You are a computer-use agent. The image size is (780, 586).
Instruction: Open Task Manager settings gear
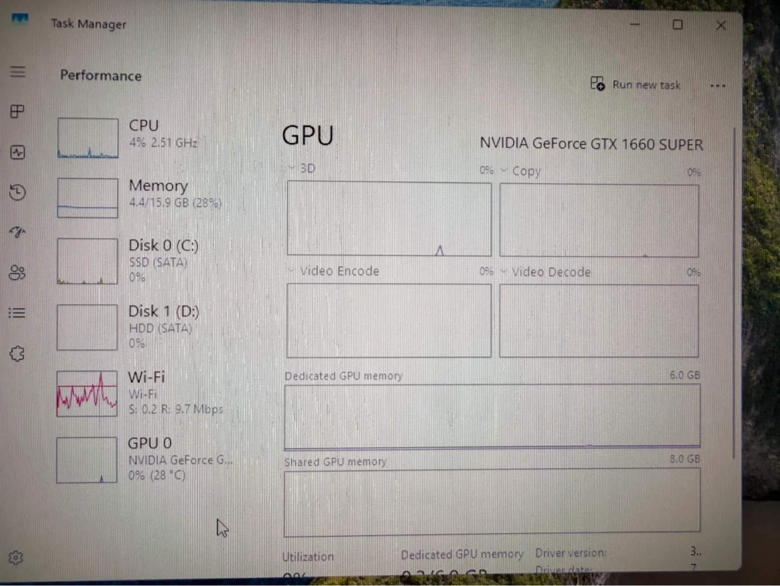pos(16,557)
